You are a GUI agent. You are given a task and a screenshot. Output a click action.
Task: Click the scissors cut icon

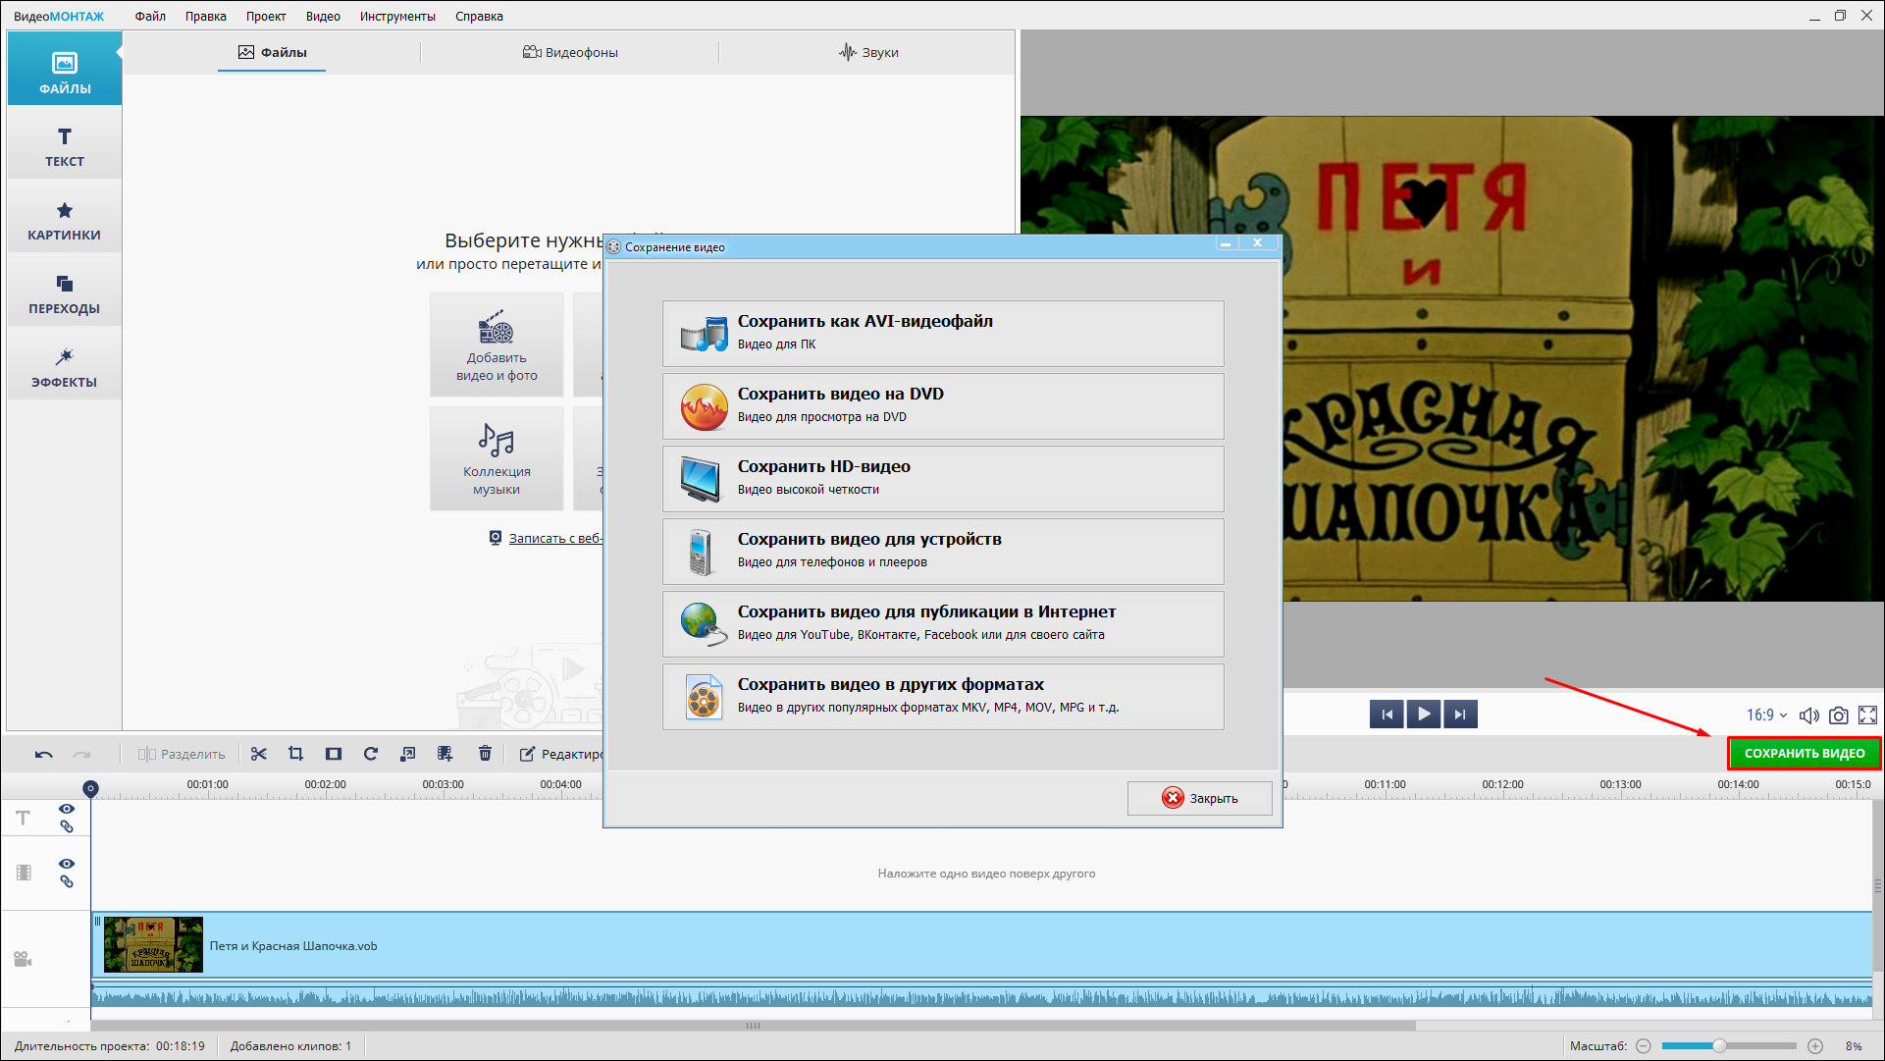tap(259, 754)
